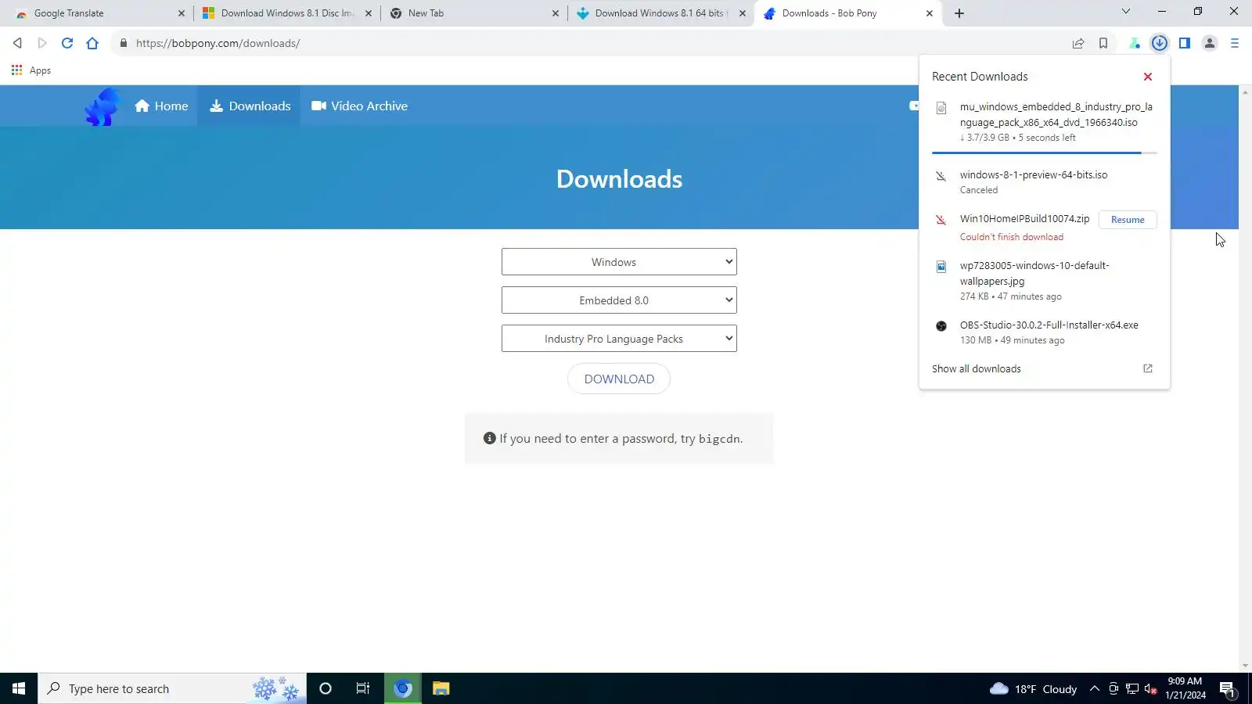Viewport: 1252px width, 704px height.
Task: Open Downloads in site navigation
Action: (250, 106)
